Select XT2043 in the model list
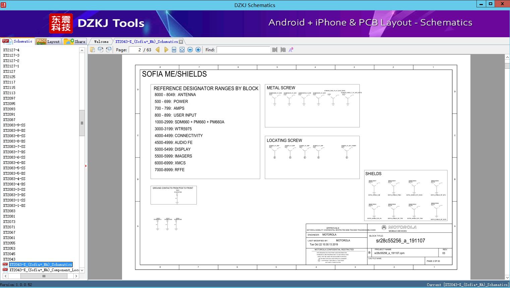This screenshot has height=288, width=510. click(x=9, y=259)
